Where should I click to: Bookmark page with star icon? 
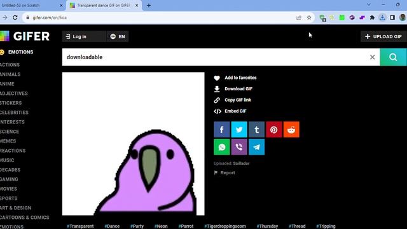click(x=309, y=18)
